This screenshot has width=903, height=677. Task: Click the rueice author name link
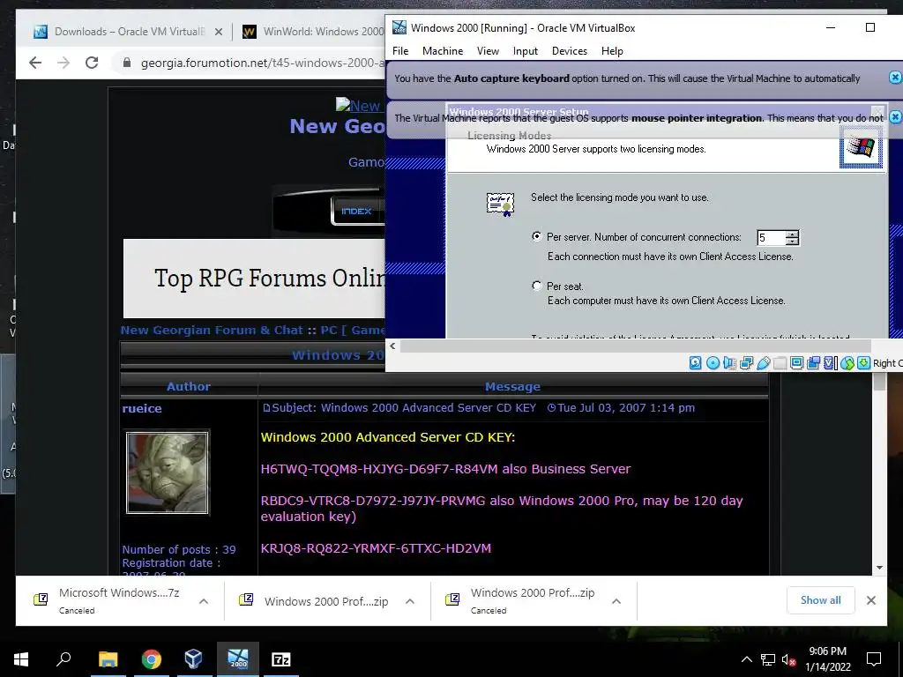point(142,409)
